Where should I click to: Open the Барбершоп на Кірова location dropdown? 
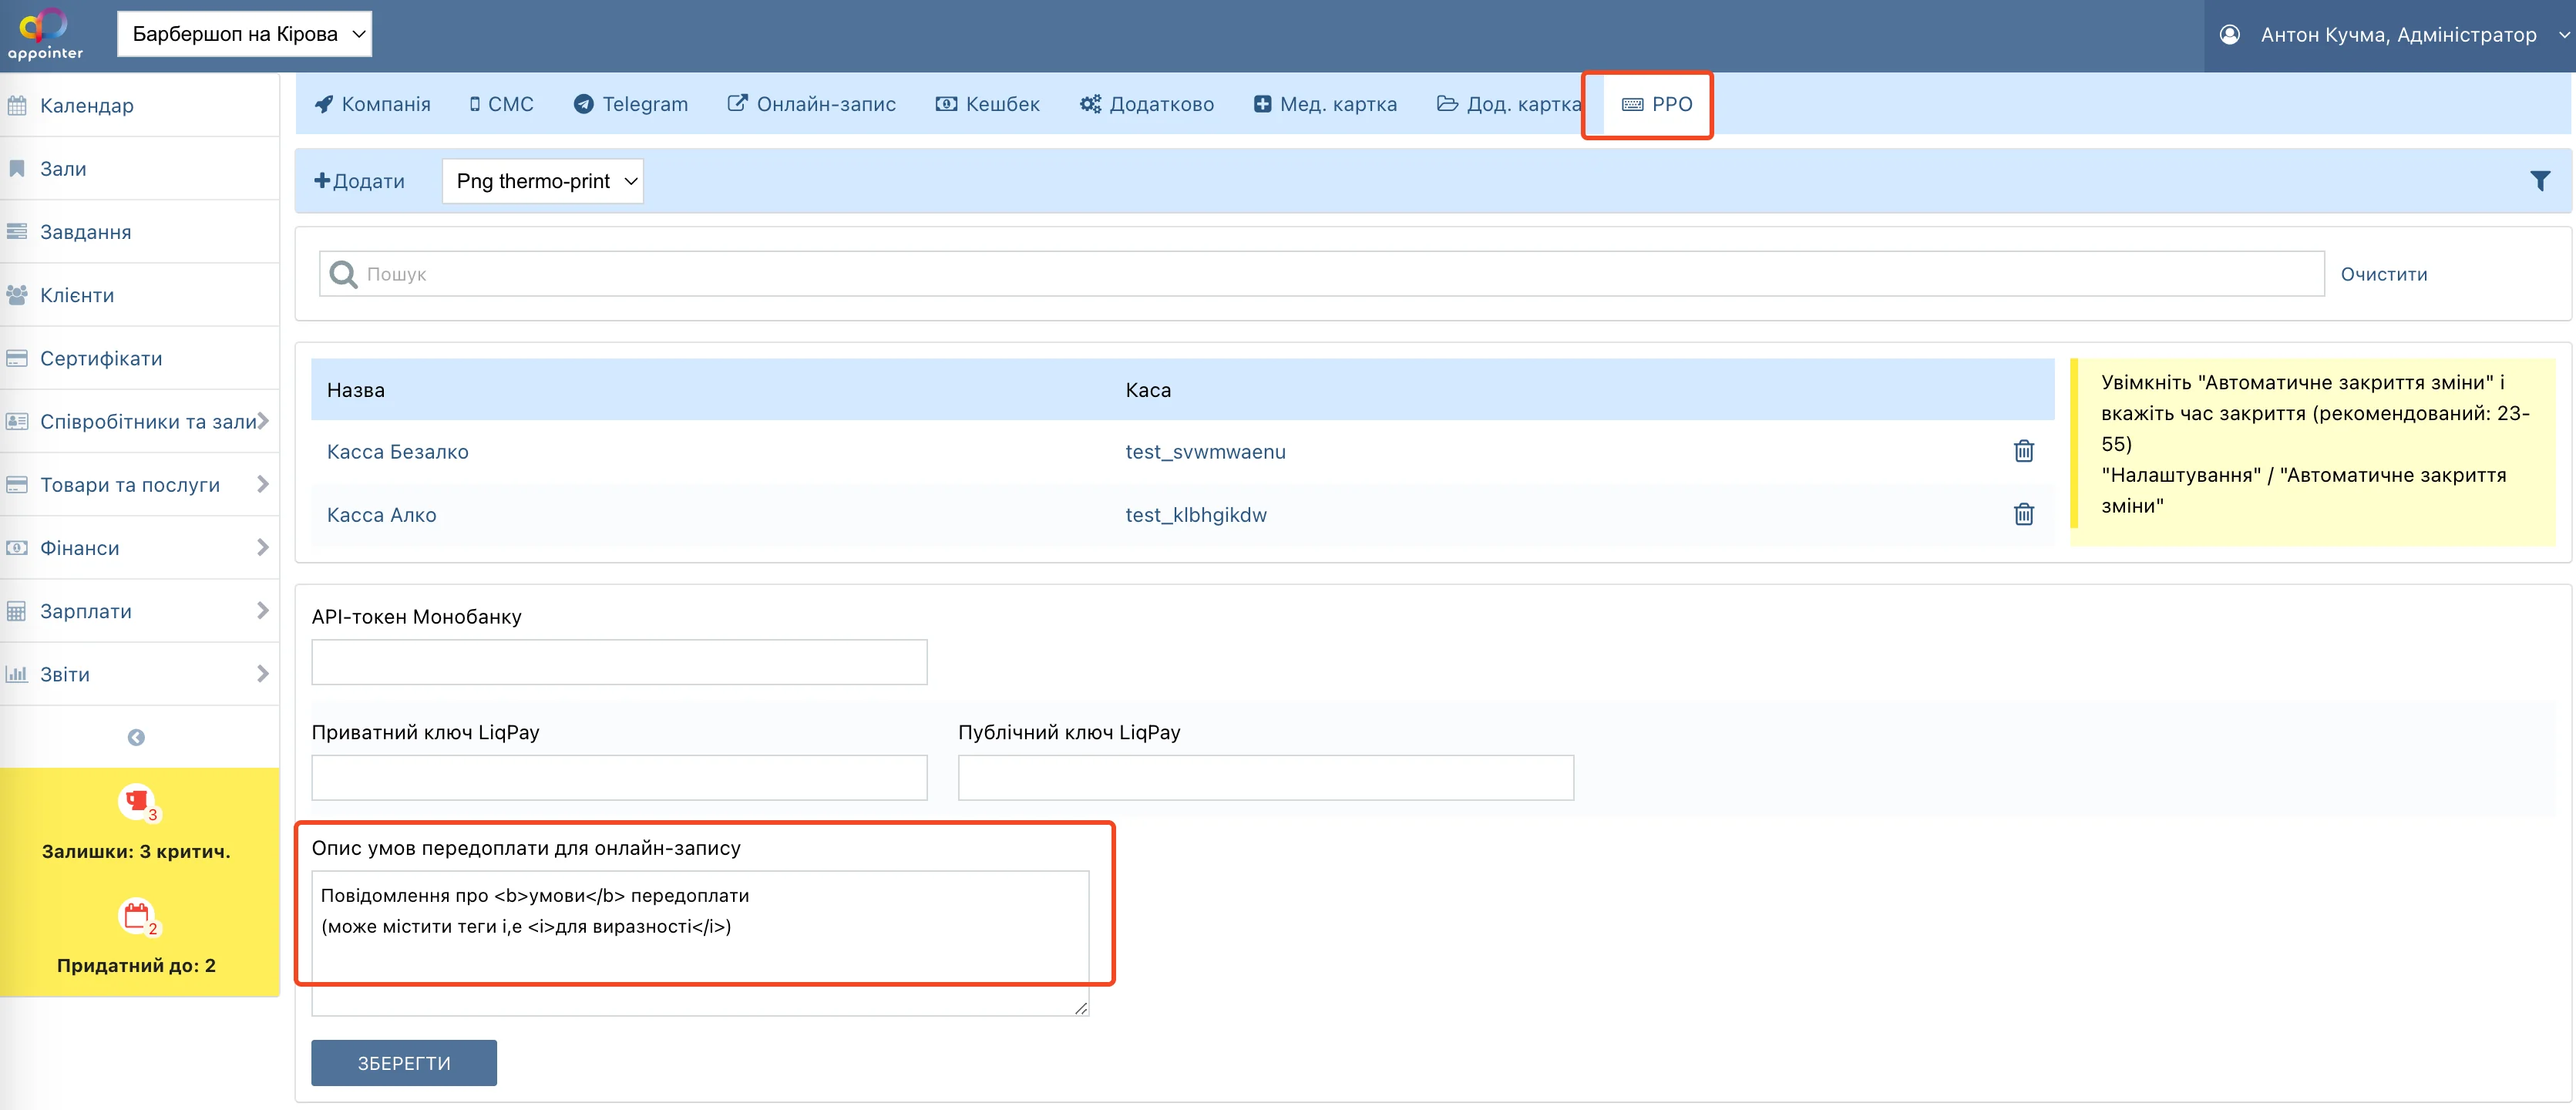coord(244,34)
